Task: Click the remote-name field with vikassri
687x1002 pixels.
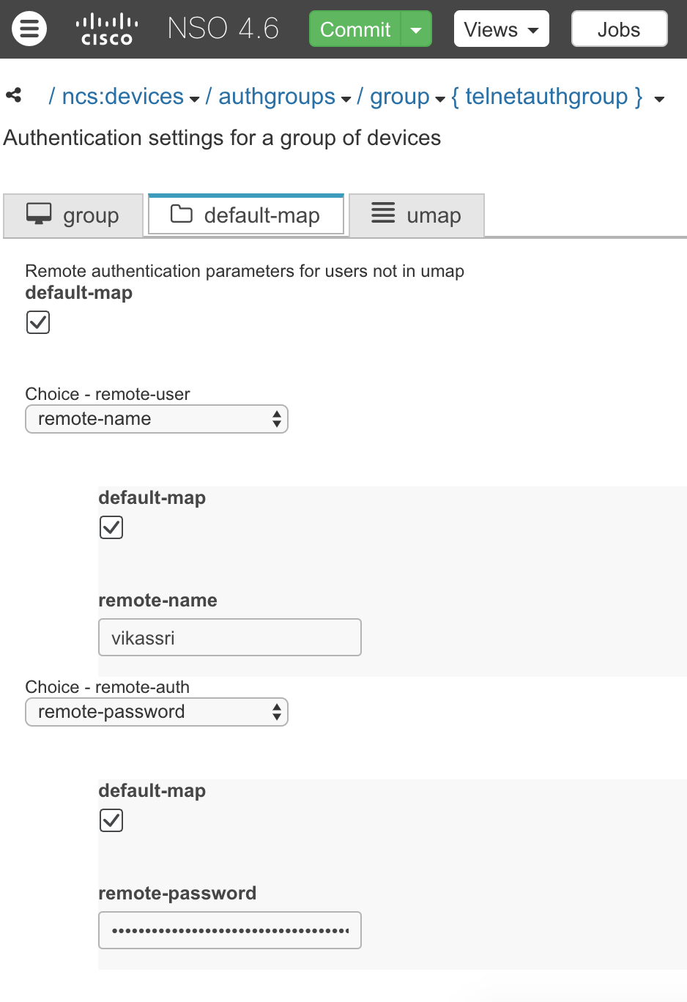Action: click(x=229, y=637)
